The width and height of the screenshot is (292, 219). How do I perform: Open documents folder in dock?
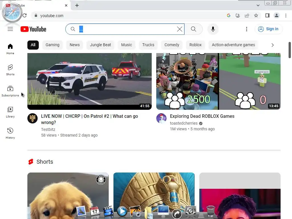coord(148,212)
